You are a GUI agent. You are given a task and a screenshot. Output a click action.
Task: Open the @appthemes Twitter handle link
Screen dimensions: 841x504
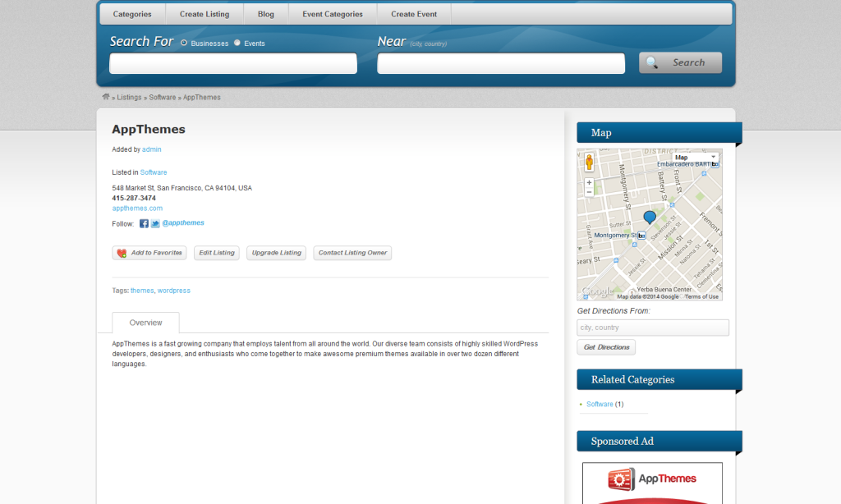[x=183, y=223]
